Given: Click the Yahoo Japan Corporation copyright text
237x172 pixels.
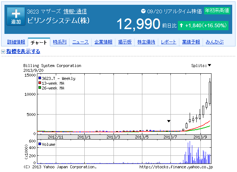Looking at the screenshot, I should [x=60, y=167].
